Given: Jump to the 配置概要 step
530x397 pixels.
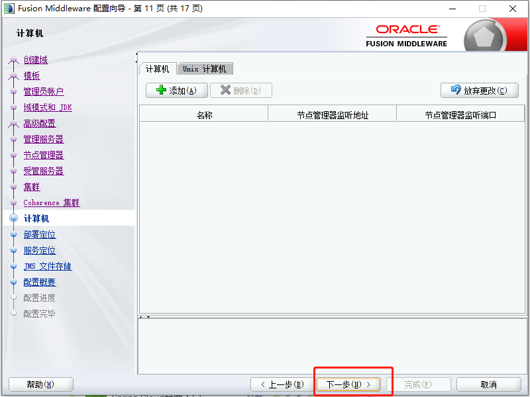Looking at the screenshot, I should 40,283.
